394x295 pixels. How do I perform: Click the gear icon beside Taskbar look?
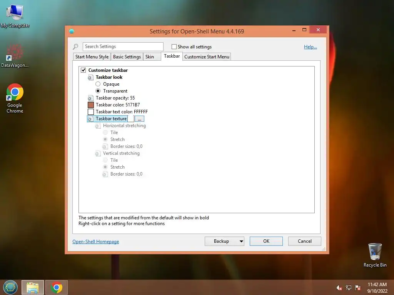[90, 77]
